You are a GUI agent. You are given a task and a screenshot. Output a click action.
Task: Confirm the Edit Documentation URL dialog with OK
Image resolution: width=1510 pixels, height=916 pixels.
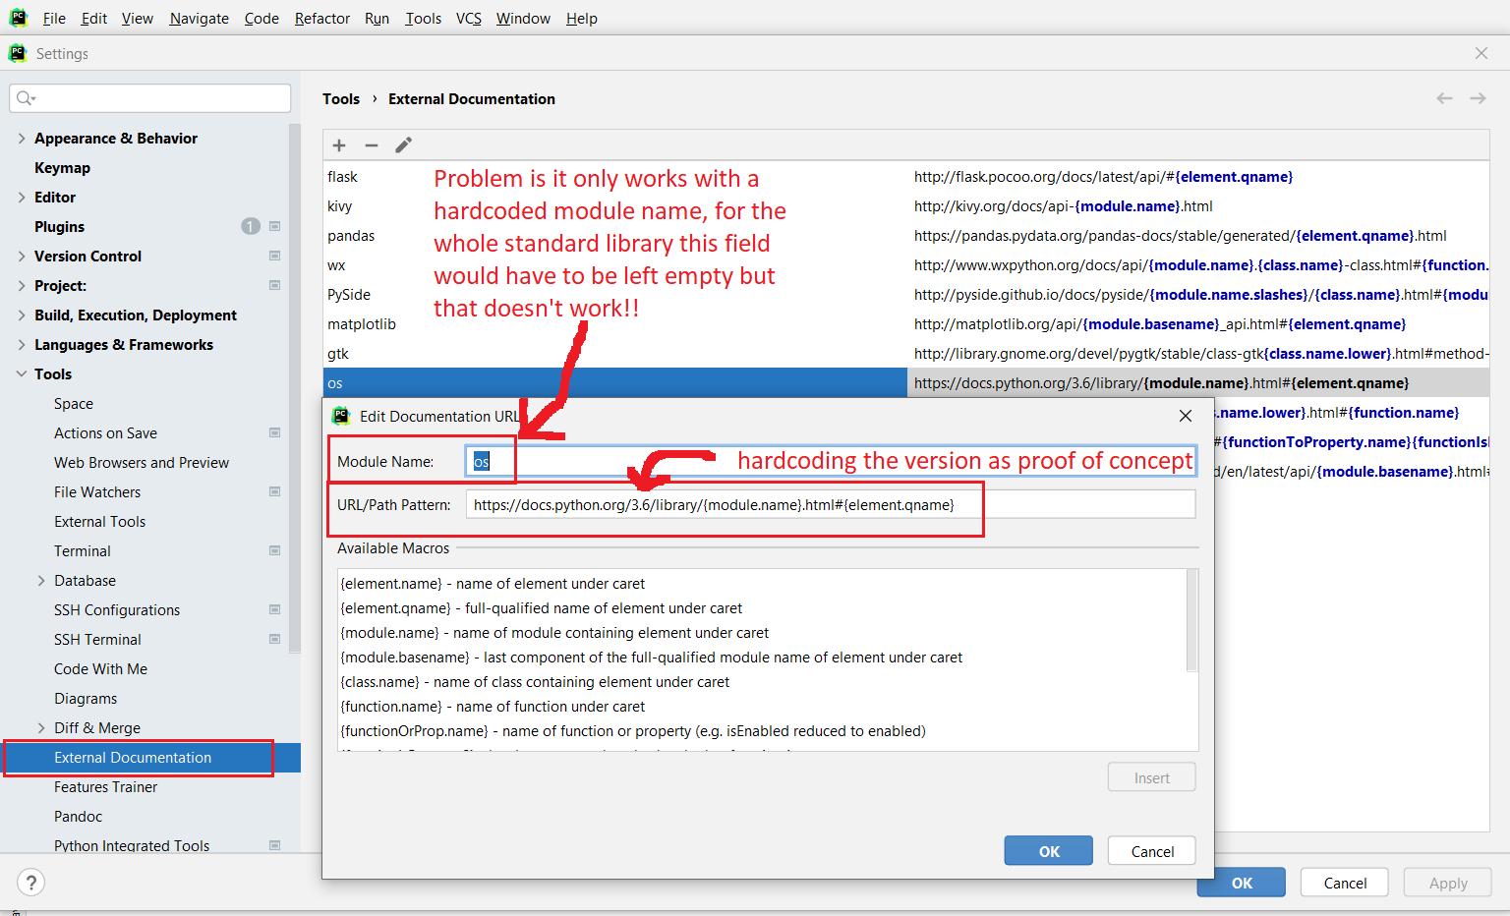coord(1049,851)
